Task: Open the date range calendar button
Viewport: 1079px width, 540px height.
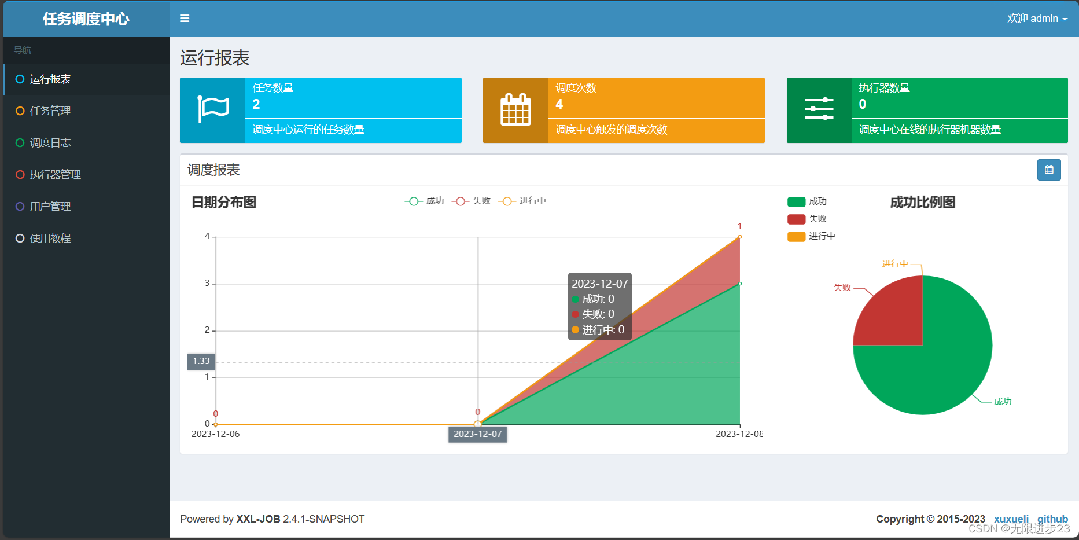Action: [x=1049, y=170]
